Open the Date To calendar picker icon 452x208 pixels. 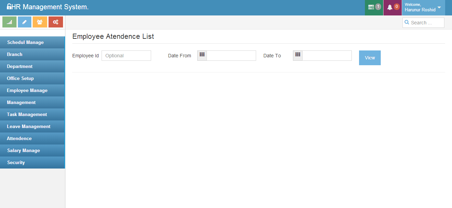(x=298, y=55)
